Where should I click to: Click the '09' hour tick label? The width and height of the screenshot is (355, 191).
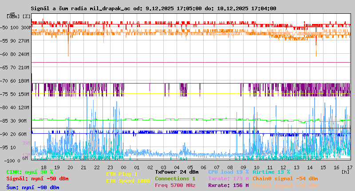[x=243, y=167]
